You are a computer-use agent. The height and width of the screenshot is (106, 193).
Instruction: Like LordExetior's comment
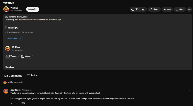[x=12, y=103]
